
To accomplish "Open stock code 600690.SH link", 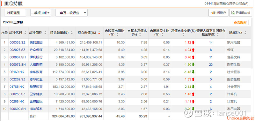I will click(x=18, y=109).
